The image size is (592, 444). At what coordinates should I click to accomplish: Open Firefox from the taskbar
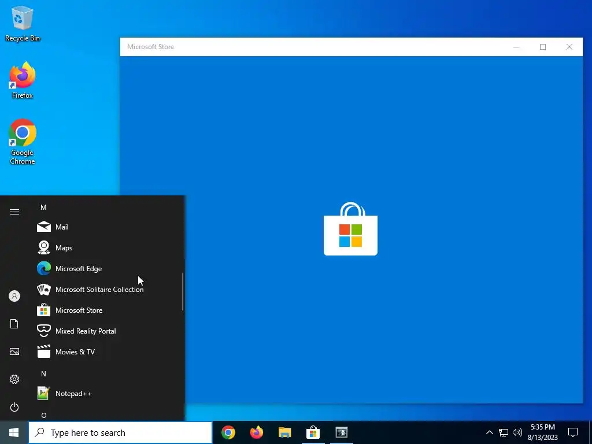pyautogui.click(x=256, y=432)
